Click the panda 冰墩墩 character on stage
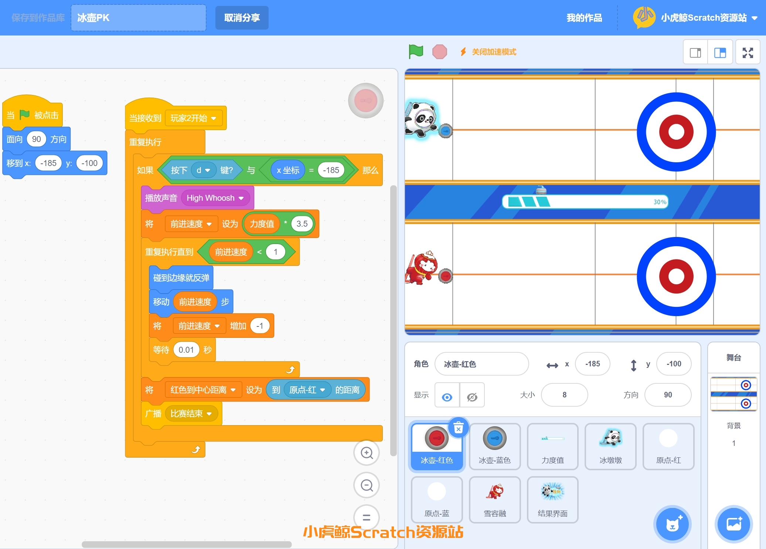 pos(421,119)
